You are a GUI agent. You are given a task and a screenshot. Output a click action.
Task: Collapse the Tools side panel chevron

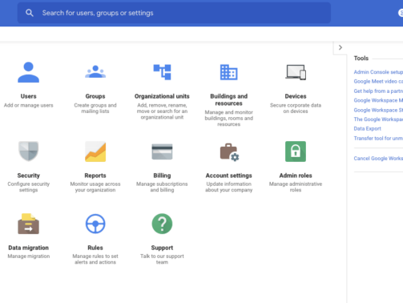341,47
